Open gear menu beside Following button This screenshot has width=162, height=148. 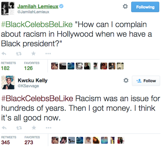(x=125, y=7)
